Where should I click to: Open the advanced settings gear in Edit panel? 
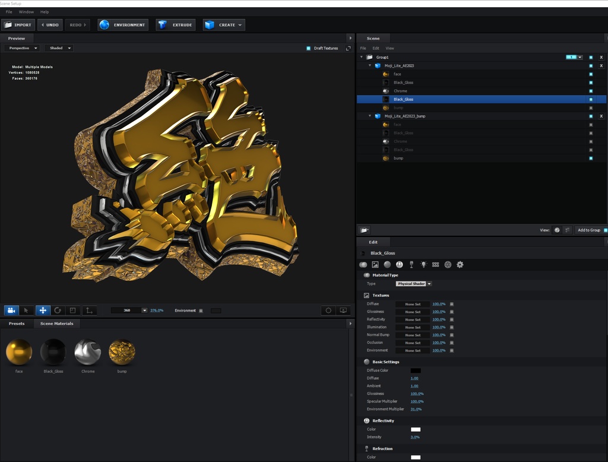pyautogui.click(x=460, y=265)
